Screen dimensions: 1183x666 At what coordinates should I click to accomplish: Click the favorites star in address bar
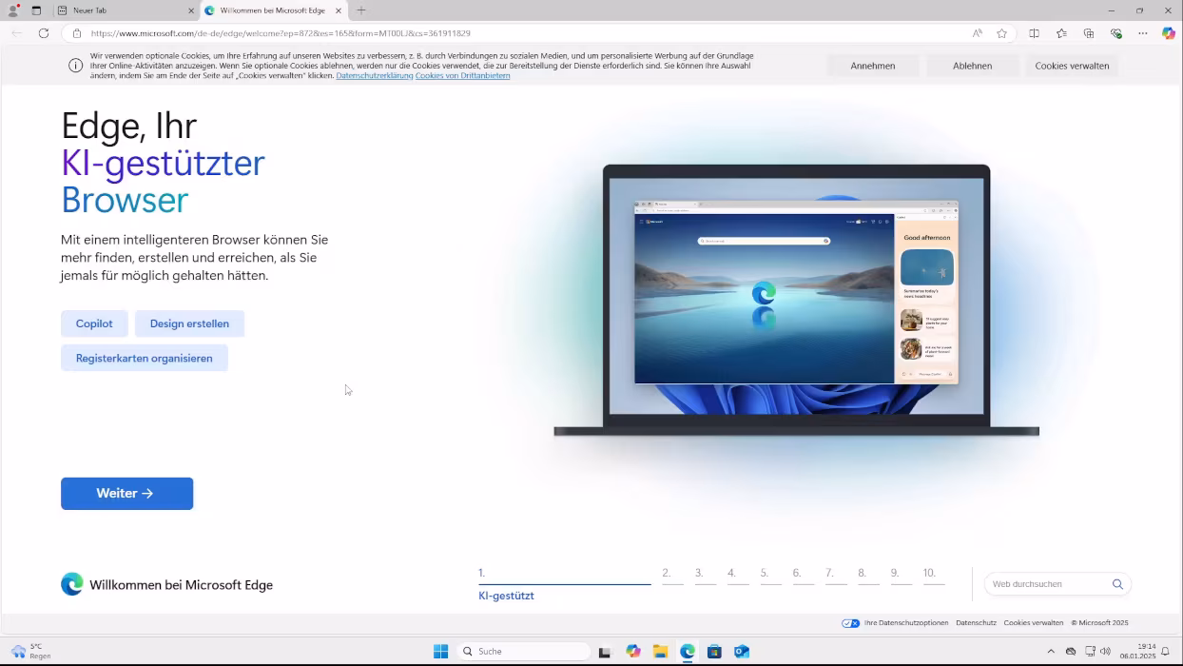[x=1001, y=33]
